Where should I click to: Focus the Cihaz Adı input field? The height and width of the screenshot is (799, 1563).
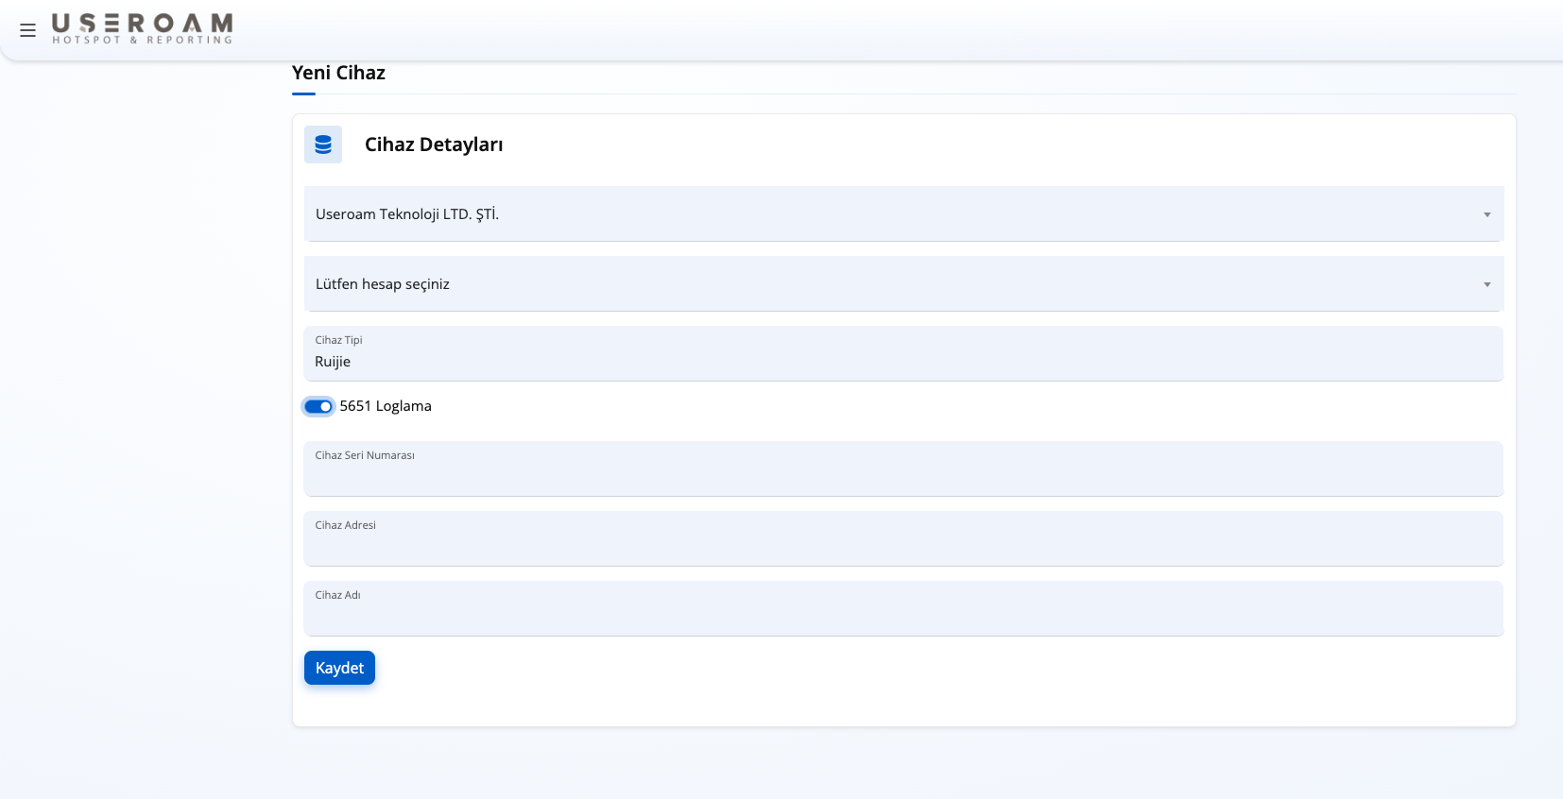903,608
